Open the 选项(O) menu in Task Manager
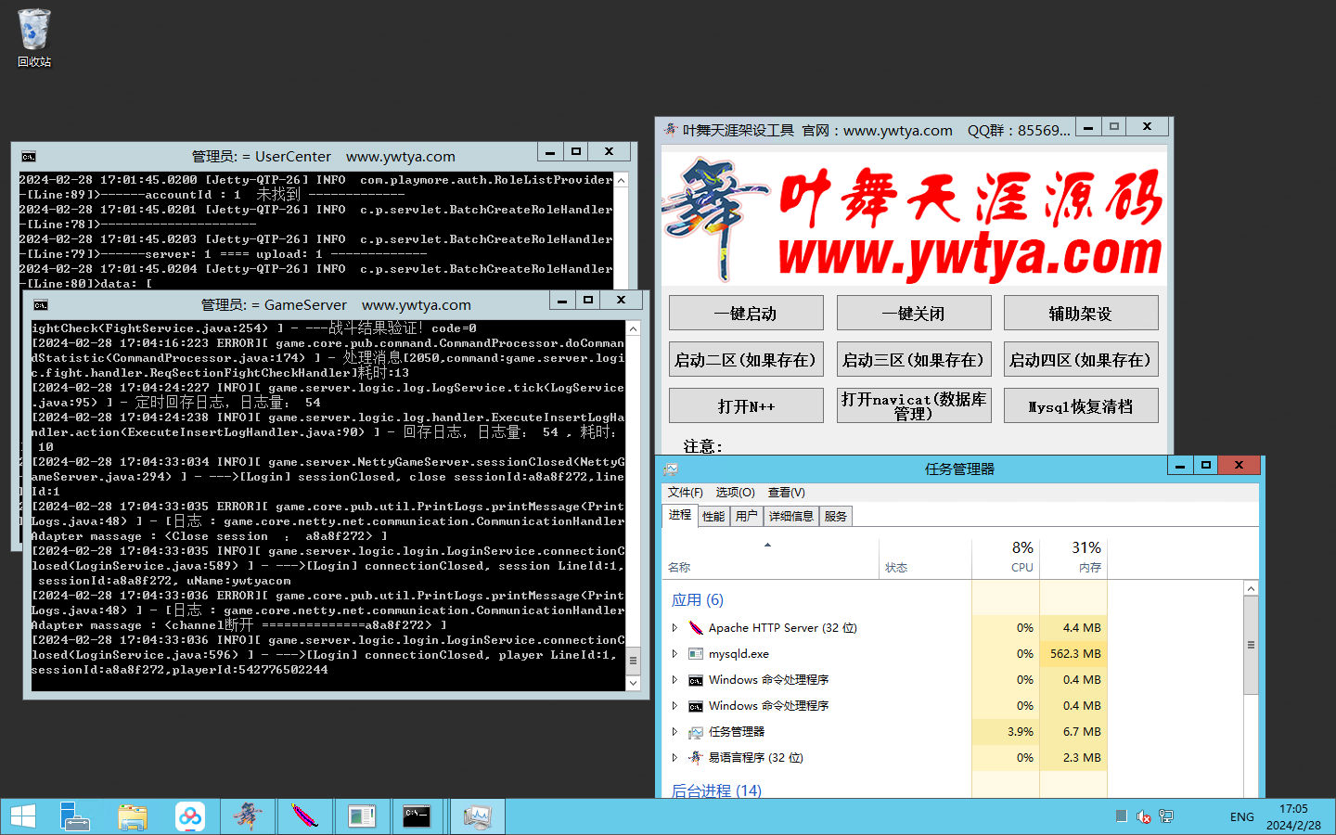Viewport: 1336px width, 835px height. click(x=736, y=493)
